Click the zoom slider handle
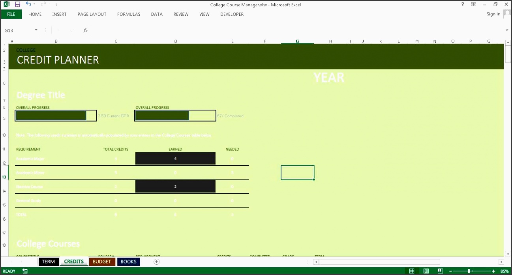The image size is (512, 275). 469,271
